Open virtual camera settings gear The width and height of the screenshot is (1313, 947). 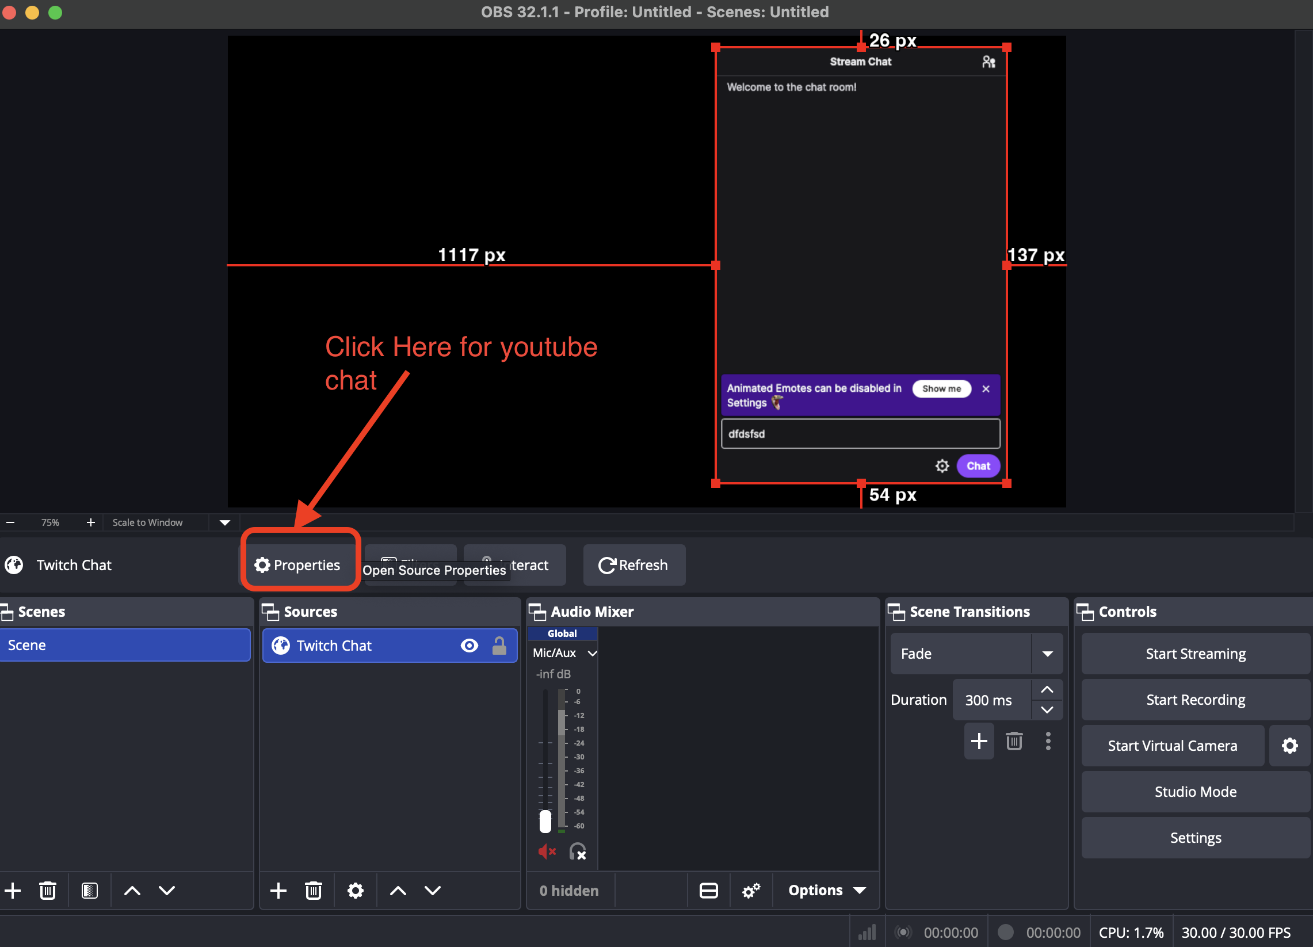coord(1289,746)
